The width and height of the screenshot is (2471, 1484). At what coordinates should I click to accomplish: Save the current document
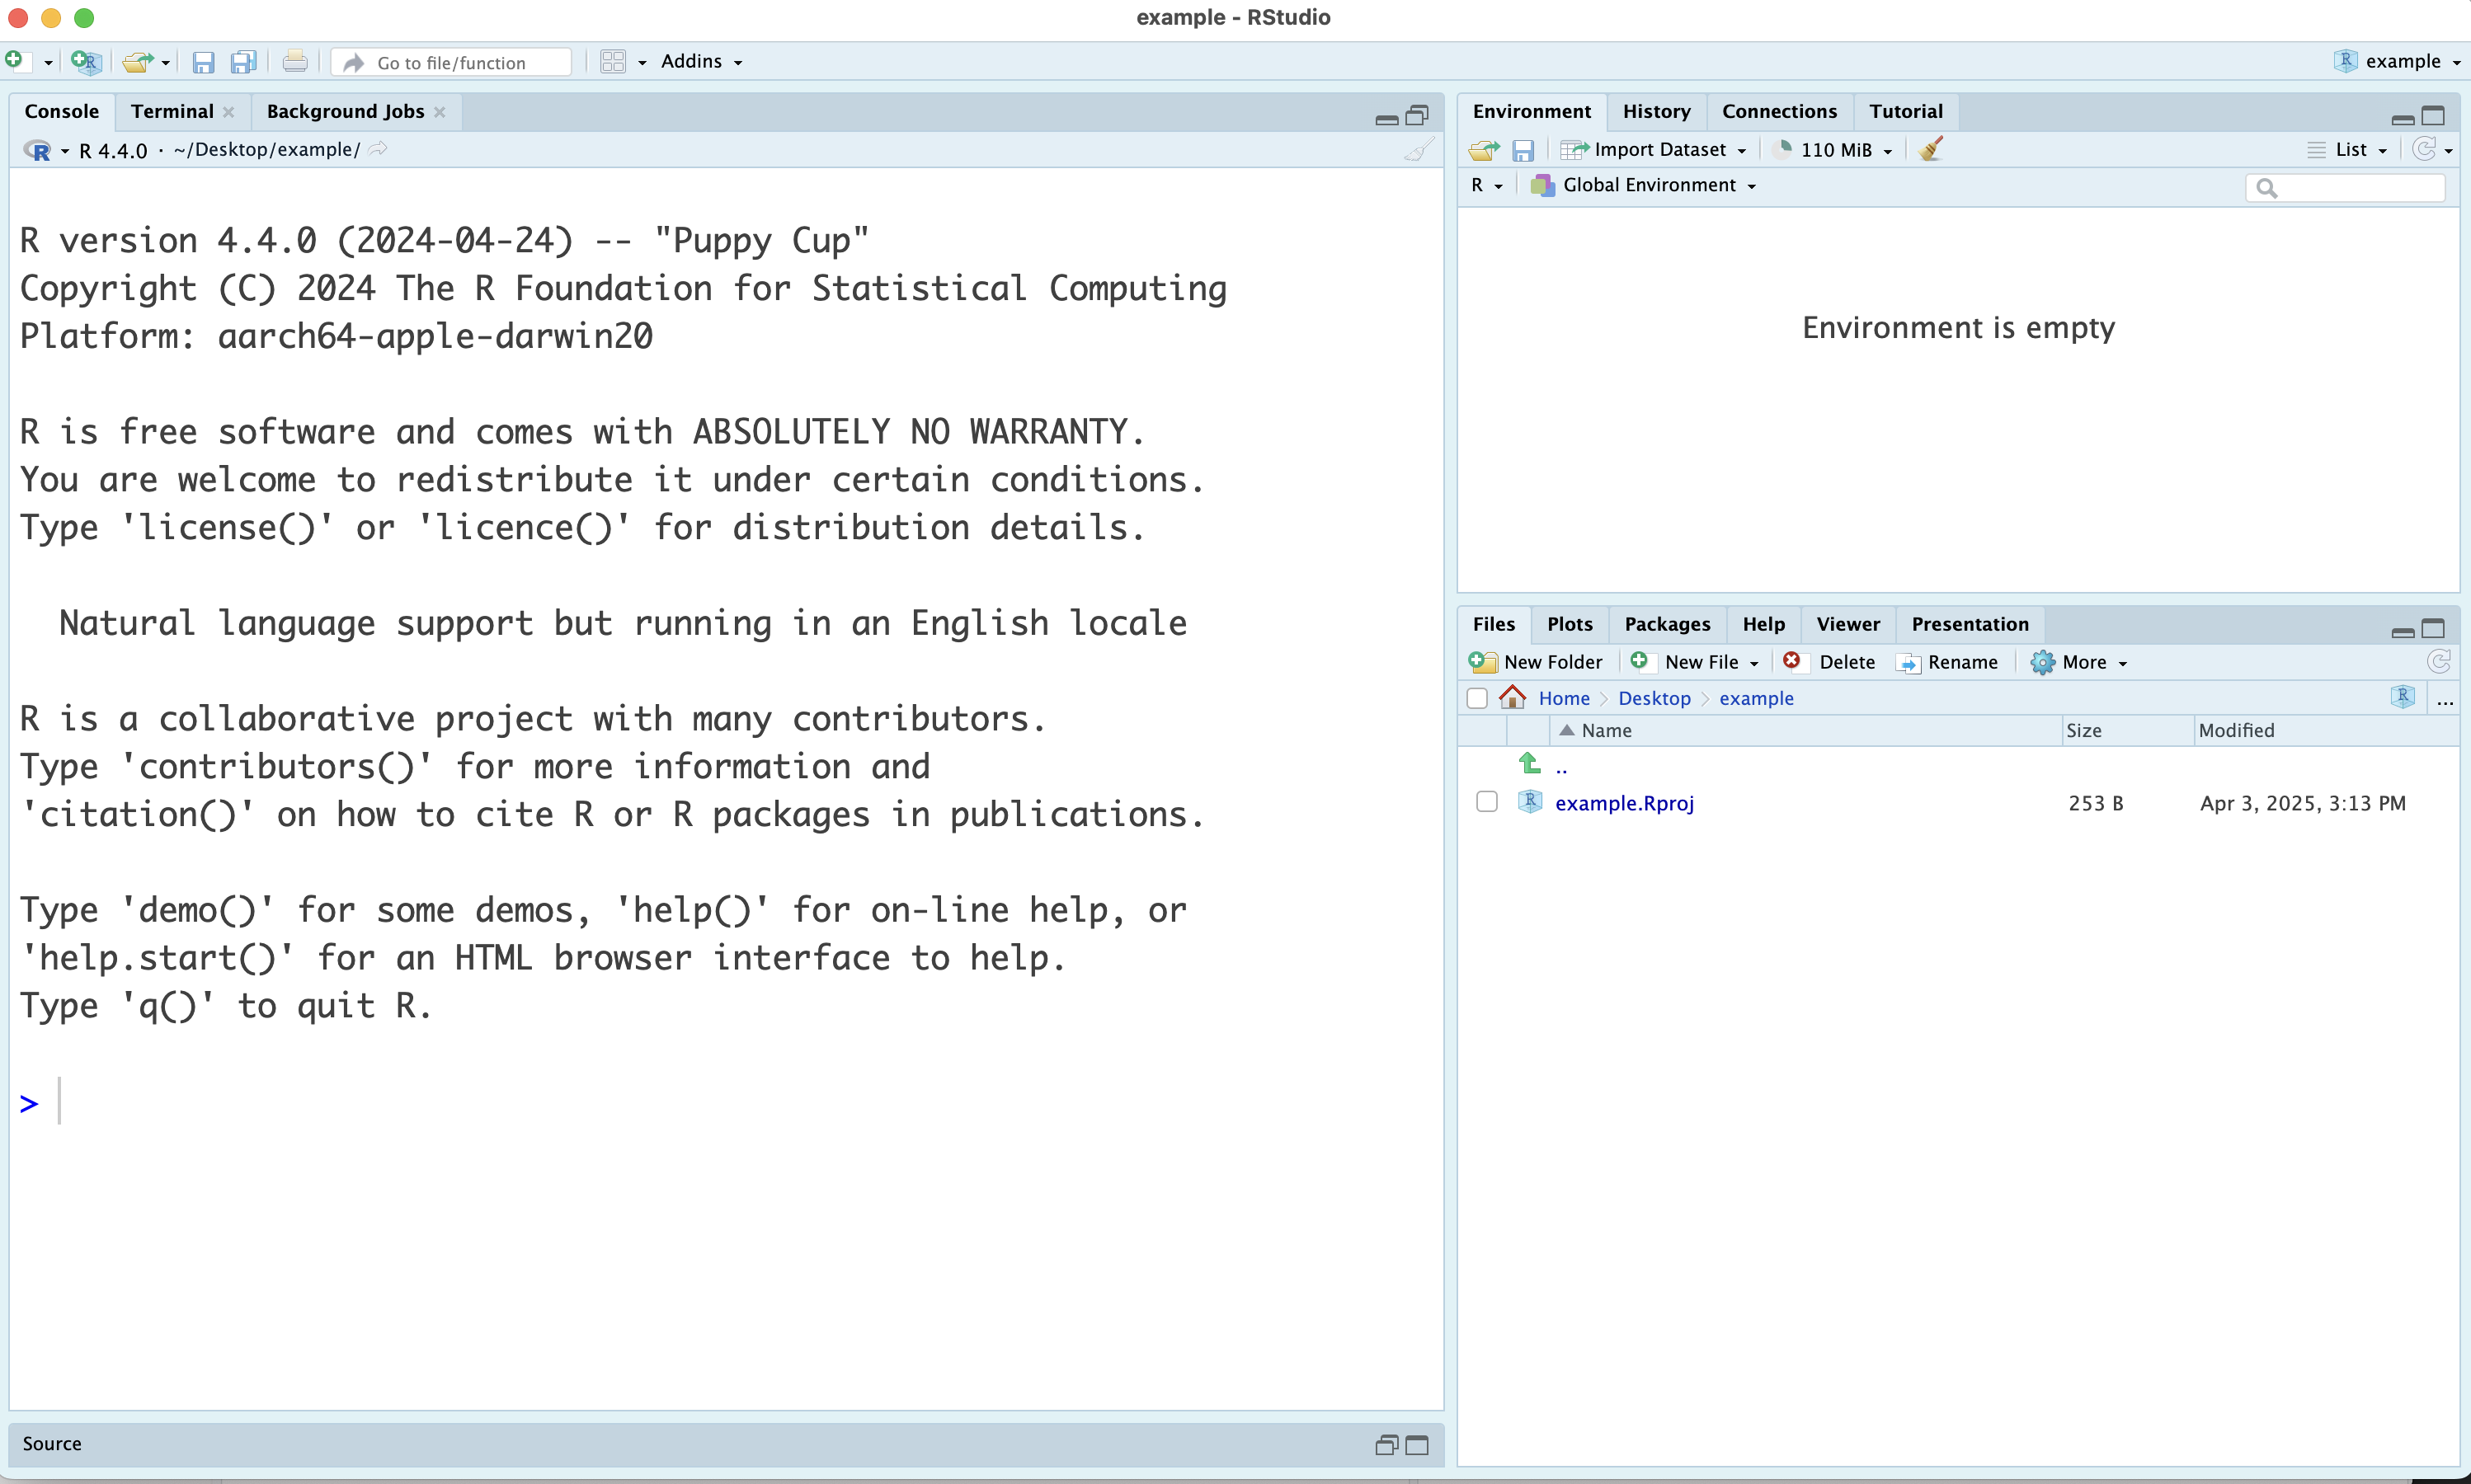click(x=203, y=61)
